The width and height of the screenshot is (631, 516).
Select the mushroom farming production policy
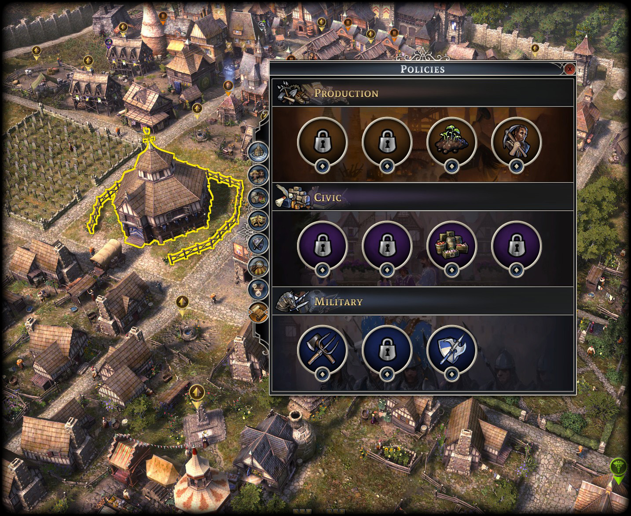tap(452, 142)
